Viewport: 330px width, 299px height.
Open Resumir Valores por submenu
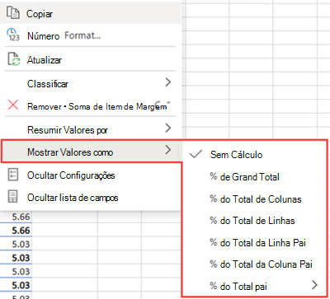coord(91,129)
